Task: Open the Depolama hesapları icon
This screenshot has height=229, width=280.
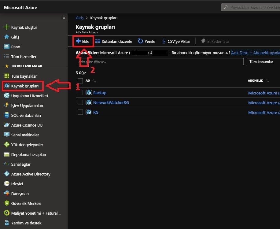Action: [x=7, y=154]
